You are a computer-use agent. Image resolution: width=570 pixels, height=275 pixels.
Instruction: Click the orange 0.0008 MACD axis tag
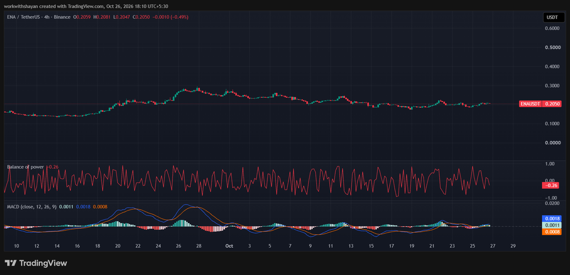(x=553, y=232)
